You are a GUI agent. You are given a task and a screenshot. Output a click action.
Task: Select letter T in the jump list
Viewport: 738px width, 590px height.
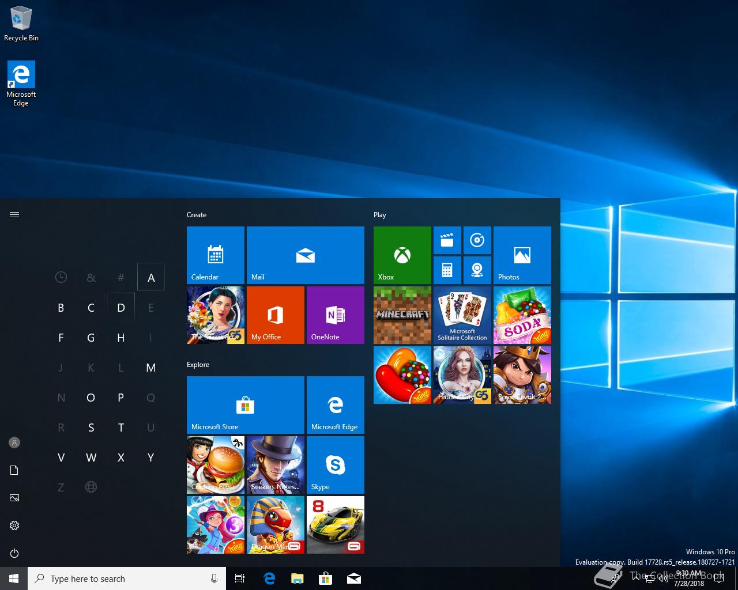[x=121, y=428]
